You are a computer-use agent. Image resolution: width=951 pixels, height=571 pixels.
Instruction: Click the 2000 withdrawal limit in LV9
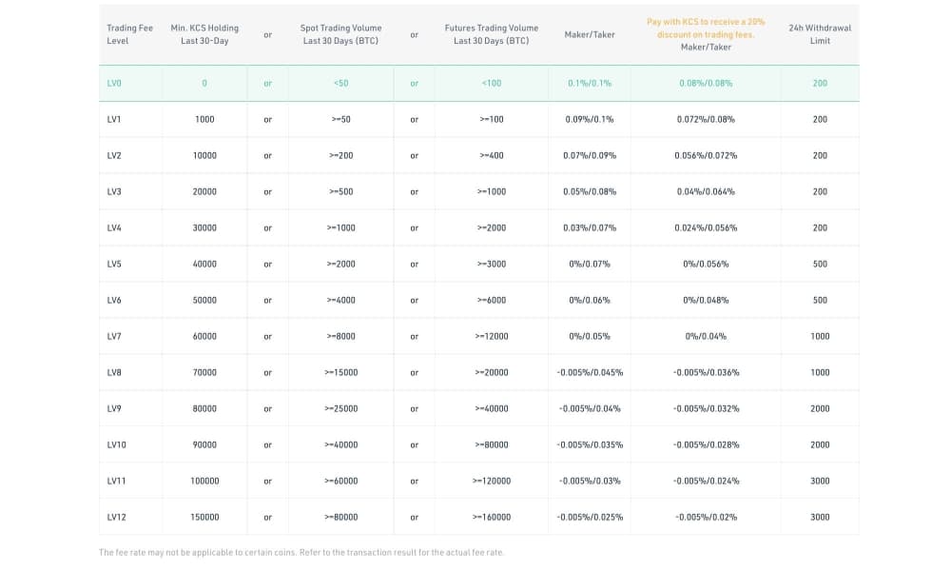click(x=820, y=409)
